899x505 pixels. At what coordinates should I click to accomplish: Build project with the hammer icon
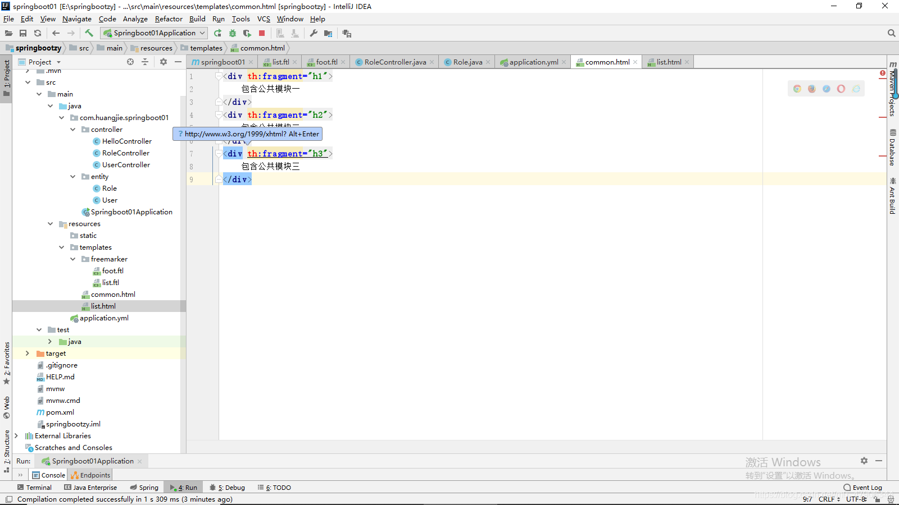pyautogui.click(x=89, y=33)
